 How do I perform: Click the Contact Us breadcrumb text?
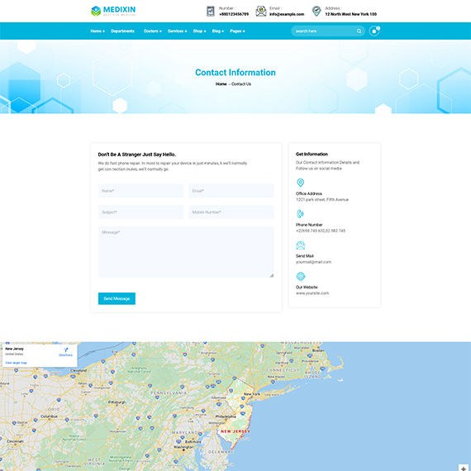(x=241, y=84)
